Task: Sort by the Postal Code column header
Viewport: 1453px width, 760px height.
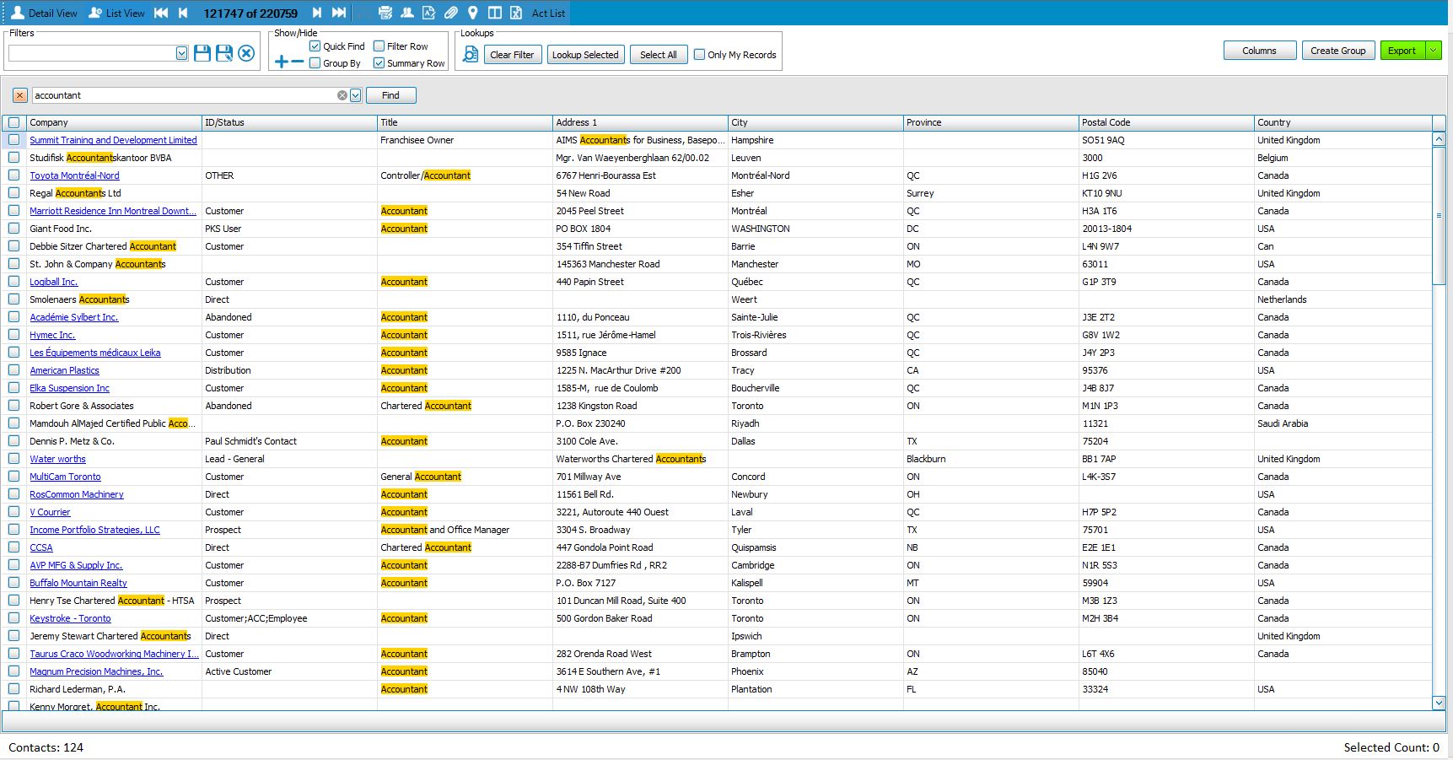Action: (x=1166, y=122)
